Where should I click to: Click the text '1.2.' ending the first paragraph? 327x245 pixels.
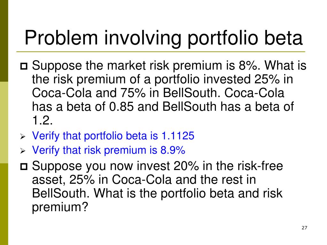(42, 120)
